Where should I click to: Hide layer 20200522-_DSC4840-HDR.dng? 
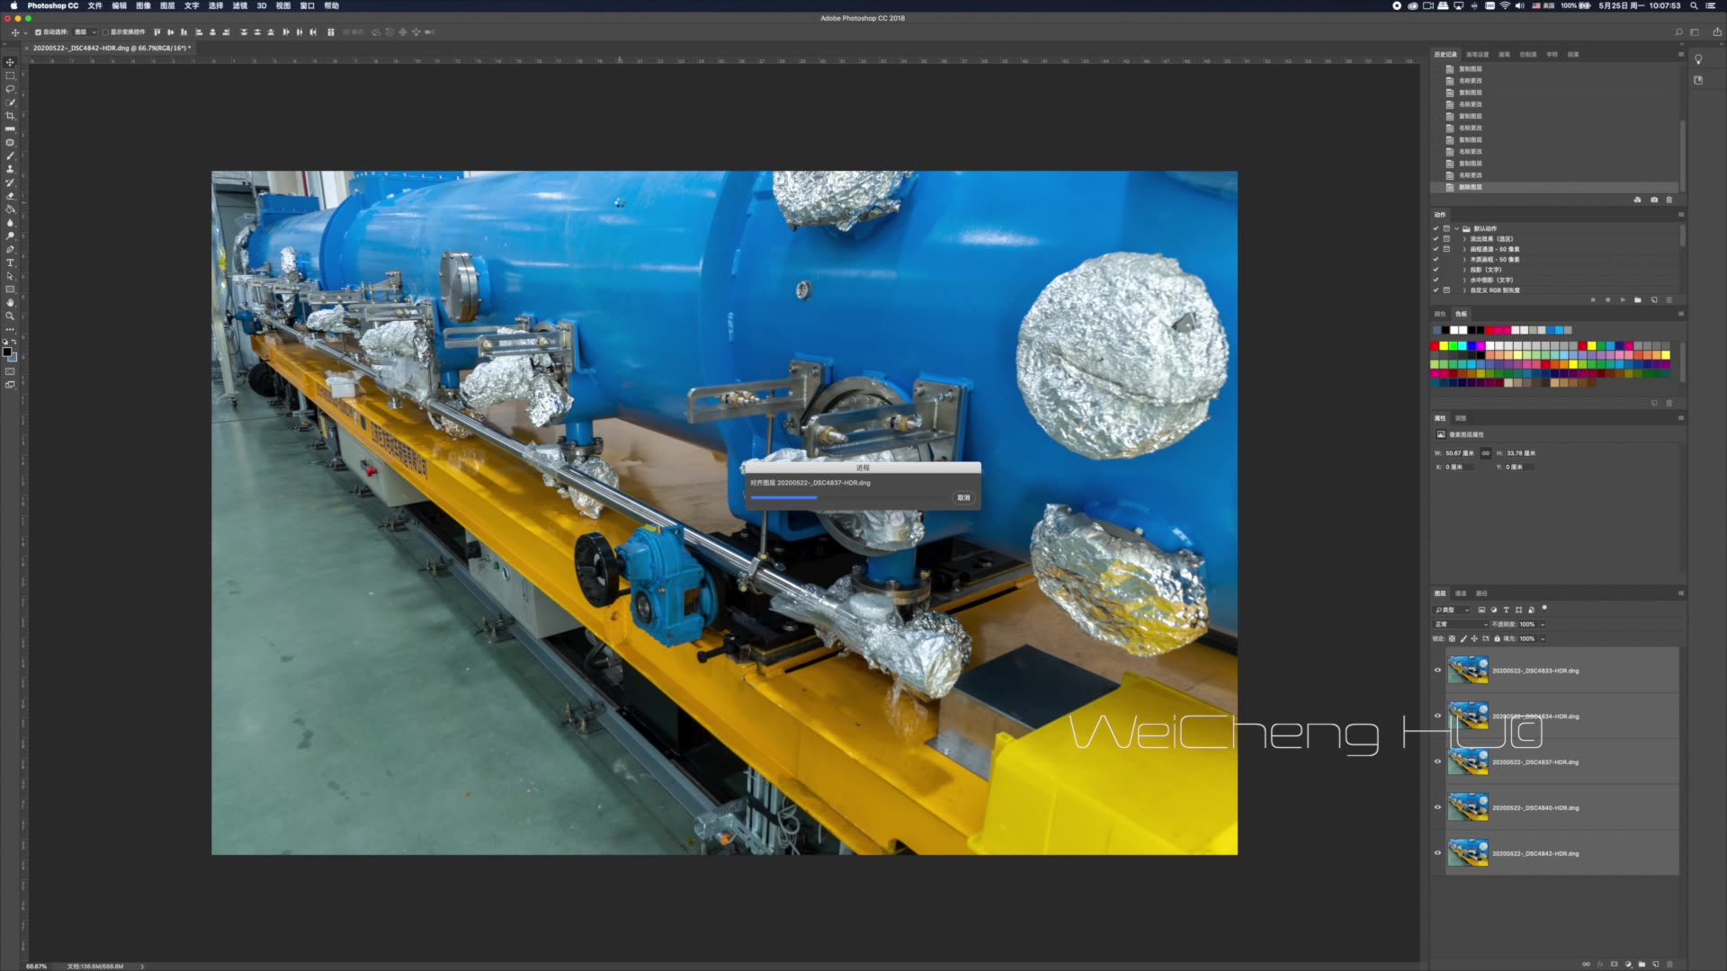(1437, 807)
